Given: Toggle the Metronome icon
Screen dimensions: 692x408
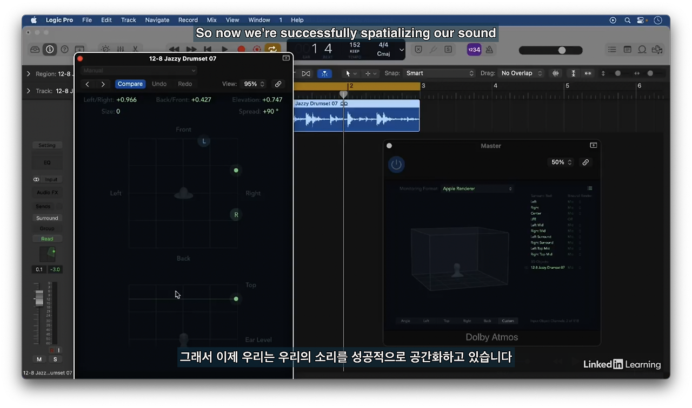Looking at the screenshot, I should pos(489,49).
